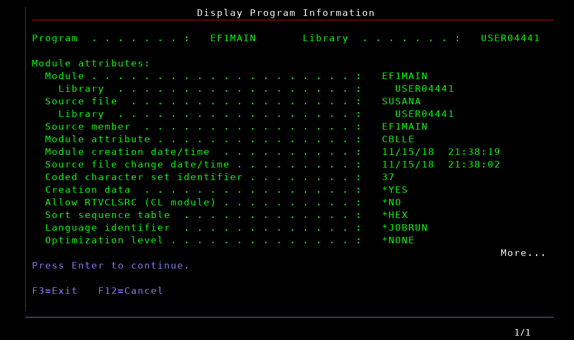Click module creation date 21:38:19 value
574x340 pixels.
point(474,152)
